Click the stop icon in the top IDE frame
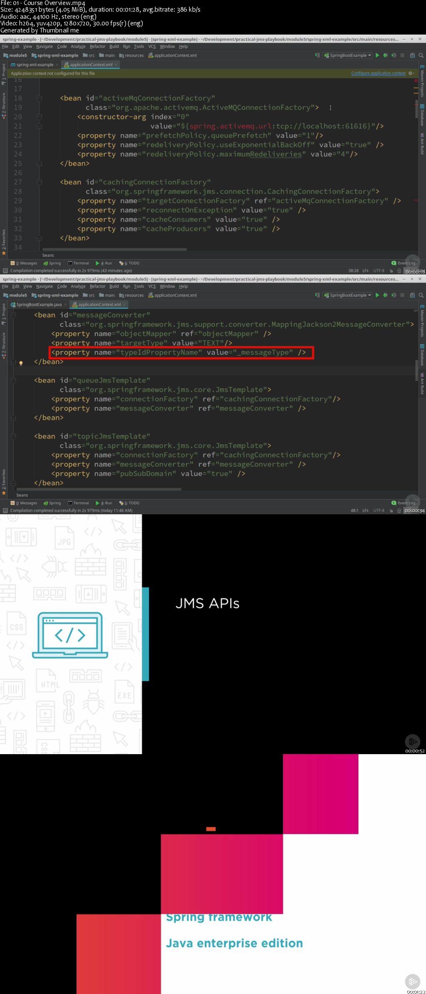 (x=402, y=55)
